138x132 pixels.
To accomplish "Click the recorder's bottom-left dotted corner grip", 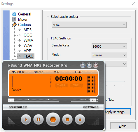I will pos(11,121).
